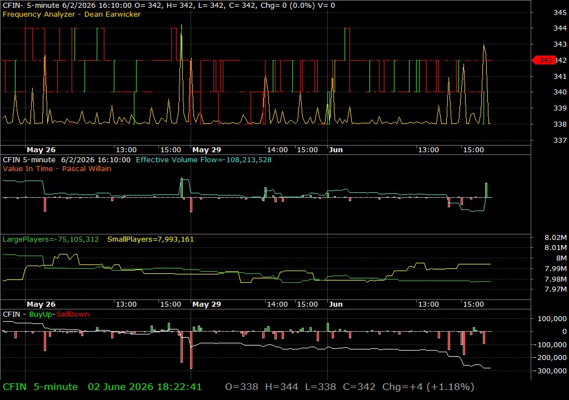The height and width of the screenshot is (400, 569).
Task: Click the 'C=342' status bar value
Action: coord(360,387)
